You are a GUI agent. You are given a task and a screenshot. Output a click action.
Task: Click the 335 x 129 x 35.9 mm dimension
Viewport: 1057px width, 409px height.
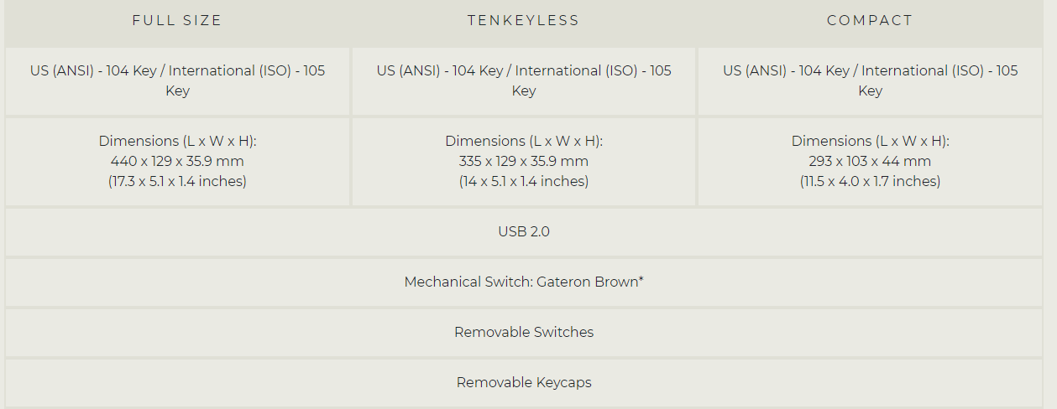point(523,161)
